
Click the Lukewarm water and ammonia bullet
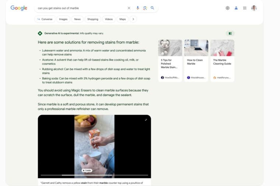94,52
